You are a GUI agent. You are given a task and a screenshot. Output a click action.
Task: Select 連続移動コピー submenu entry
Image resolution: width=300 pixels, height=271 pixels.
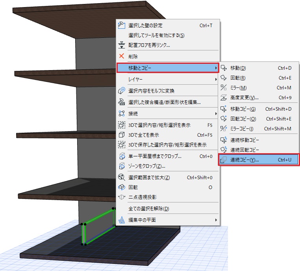point(259,140)
